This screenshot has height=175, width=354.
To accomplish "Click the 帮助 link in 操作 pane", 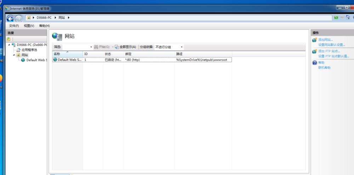I will point(321,62).
